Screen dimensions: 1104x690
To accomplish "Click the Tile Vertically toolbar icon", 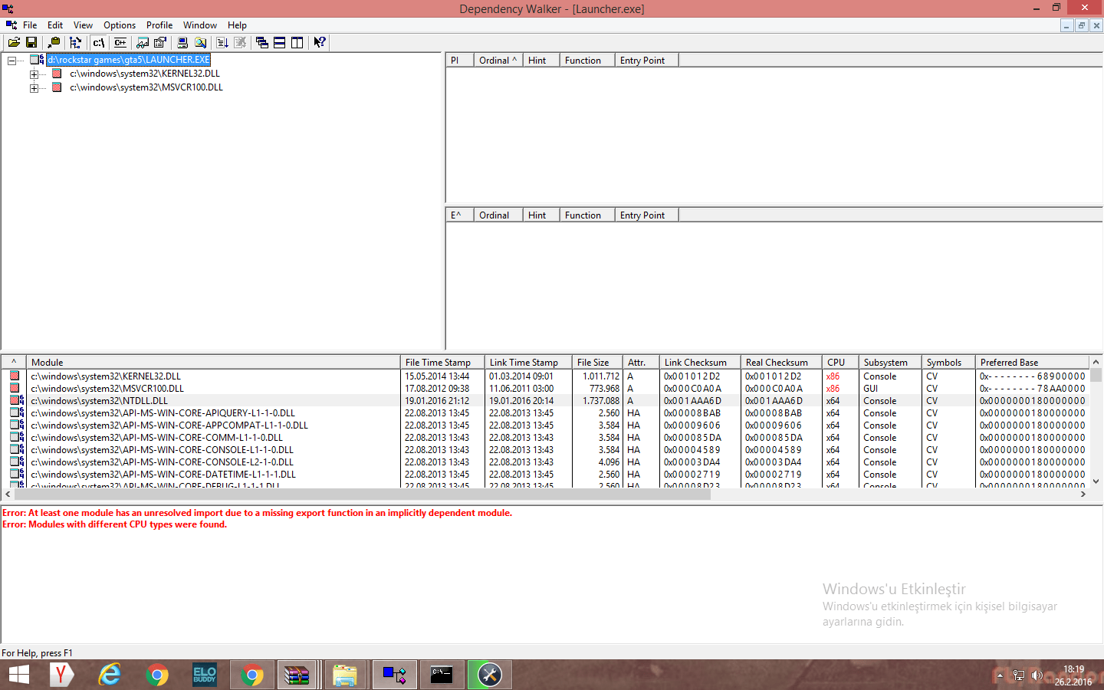I will 297,43.
